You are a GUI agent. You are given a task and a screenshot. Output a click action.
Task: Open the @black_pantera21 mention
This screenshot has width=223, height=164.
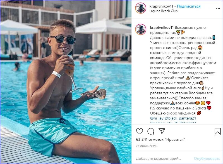point(180,118)
